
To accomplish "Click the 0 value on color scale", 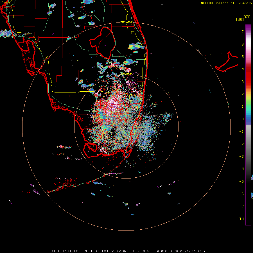I will click(x=243, y=119).
